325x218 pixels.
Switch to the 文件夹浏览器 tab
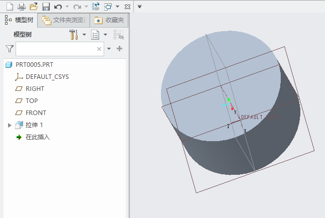pyautogui.click(x=64, y=21)
